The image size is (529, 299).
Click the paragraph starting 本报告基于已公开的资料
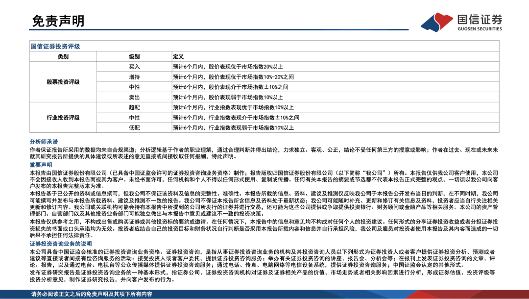(264, 203)
